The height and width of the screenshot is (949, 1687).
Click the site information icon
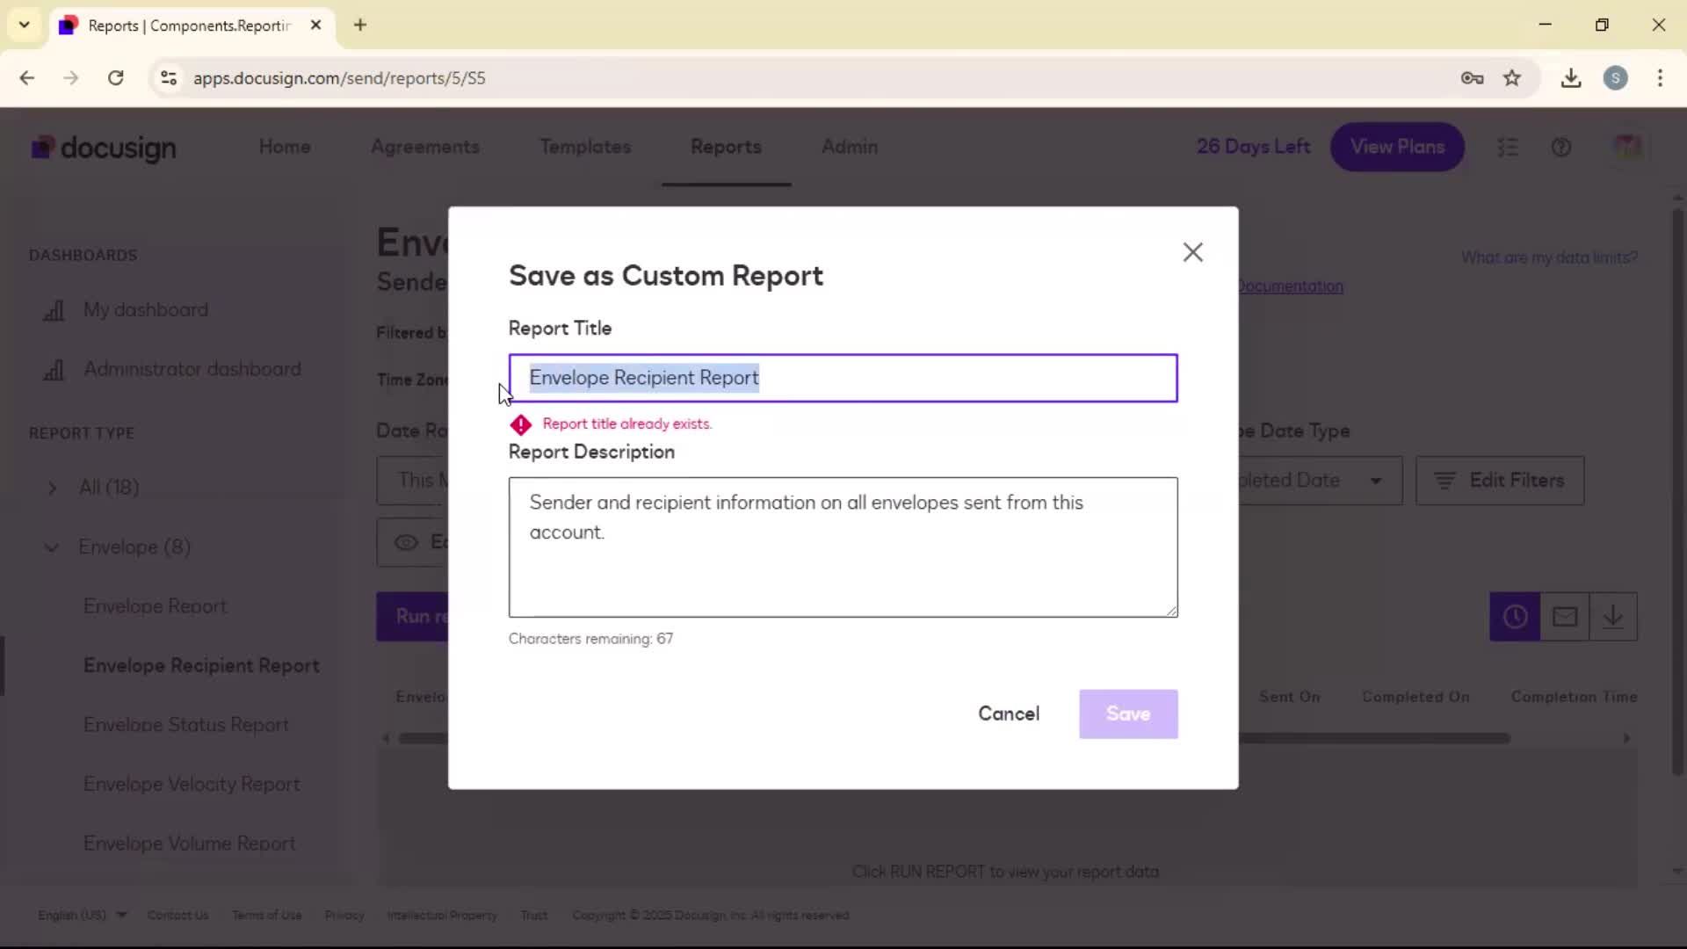169,78
